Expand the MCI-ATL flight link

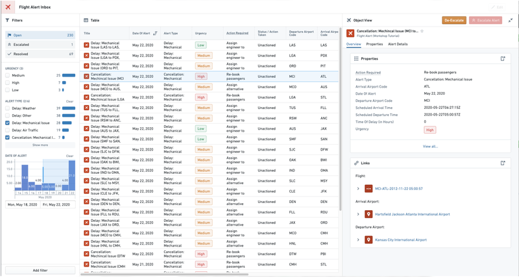(358, 189)
